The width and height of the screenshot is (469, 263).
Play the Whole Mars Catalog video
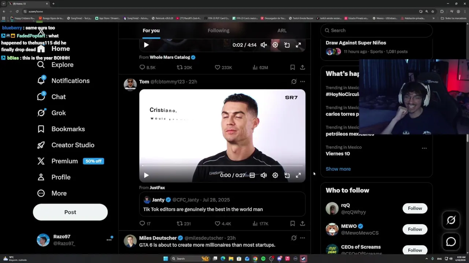pos(146,45)
